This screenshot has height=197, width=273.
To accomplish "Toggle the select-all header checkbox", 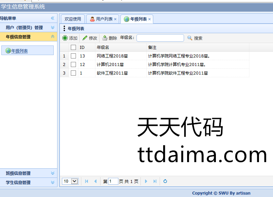I will [x=73, y=48].
